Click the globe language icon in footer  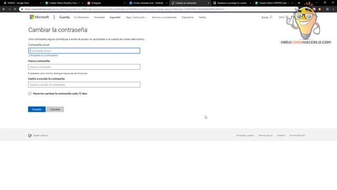(30, 136)
